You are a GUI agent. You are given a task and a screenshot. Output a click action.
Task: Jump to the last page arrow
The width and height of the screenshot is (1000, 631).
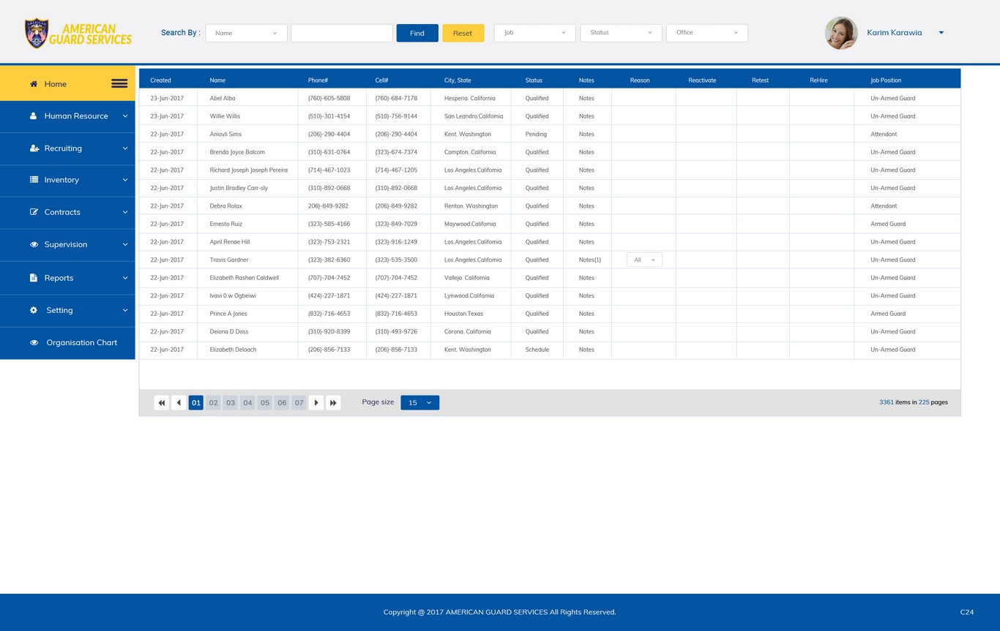tap(333, 403)
